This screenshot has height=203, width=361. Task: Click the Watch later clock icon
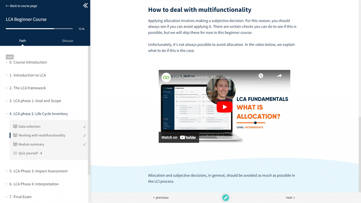pos(261,76)
